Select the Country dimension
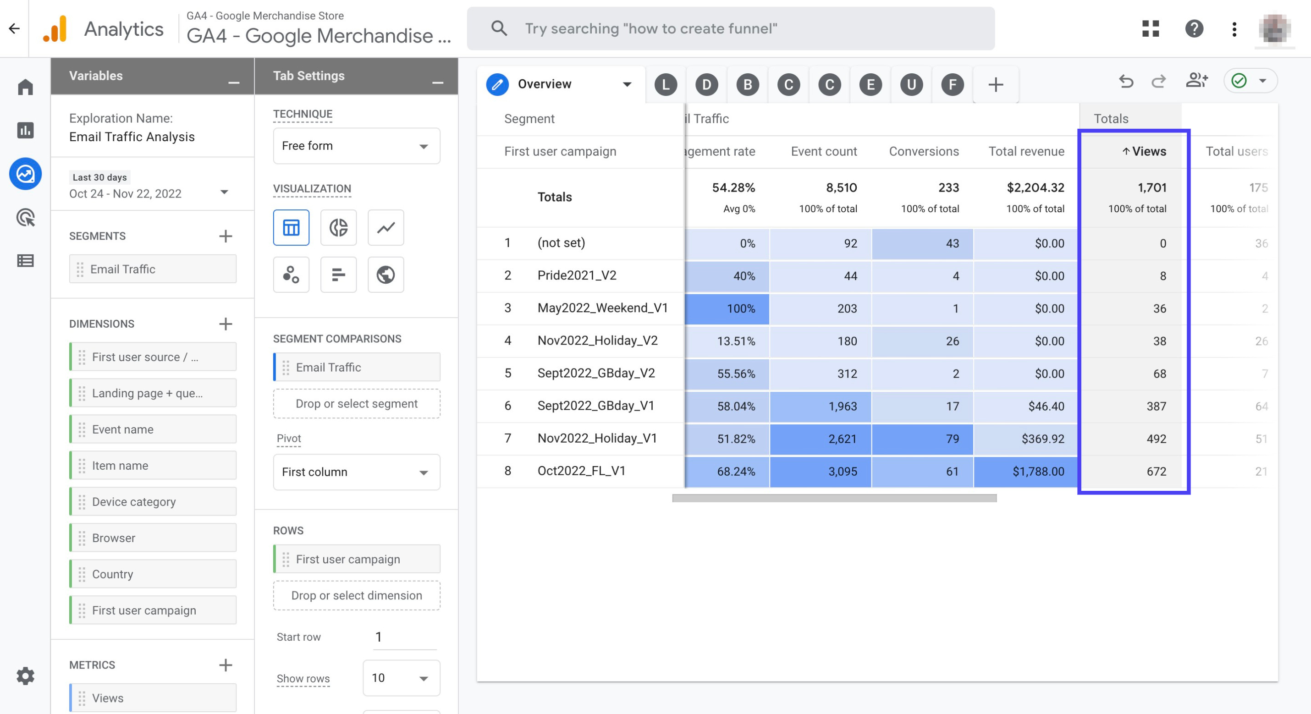This screenshot has width=1311, height=714. (153, 574)
